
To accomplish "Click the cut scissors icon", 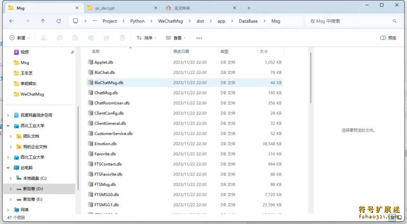I will [44, 38].
